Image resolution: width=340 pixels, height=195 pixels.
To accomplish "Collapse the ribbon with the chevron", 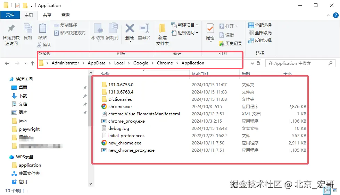I will (328, 15).
